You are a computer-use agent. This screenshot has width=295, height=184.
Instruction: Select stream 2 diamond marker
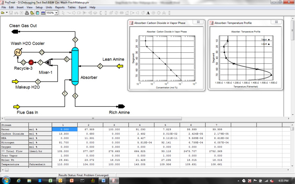point(100,66)
